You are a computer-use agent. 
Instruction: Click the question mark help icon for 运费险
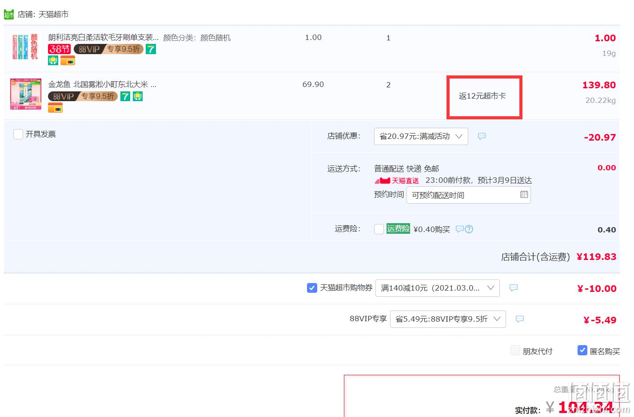469,229
